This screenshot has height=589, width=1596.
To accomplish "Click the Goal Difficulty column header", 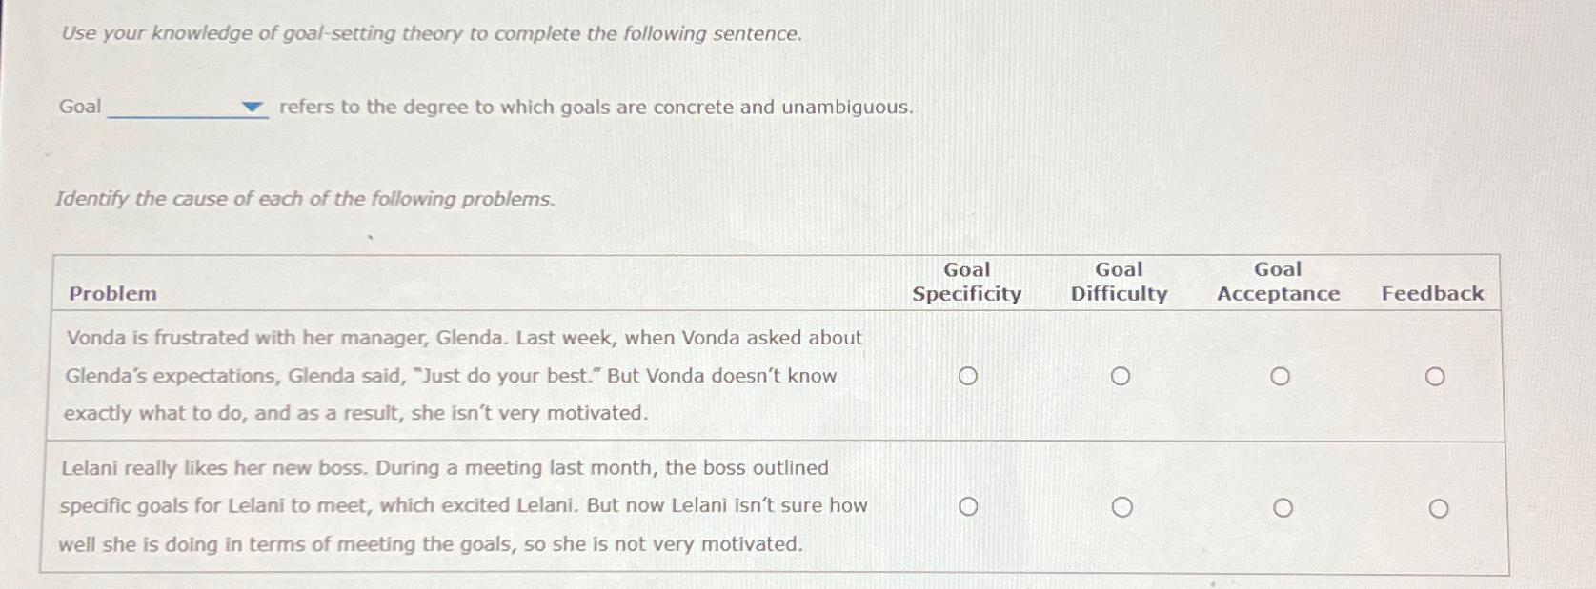I will [x=1119, y=282].
